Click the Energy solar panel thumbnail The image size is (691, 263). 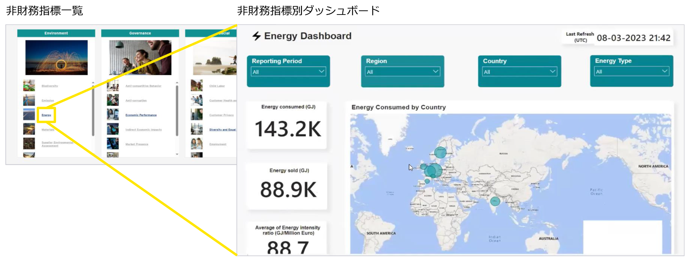click(x=29, y=114)
